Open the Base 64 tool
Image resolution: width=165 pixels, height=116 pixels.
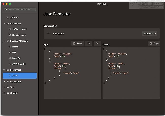coord(16,58)
